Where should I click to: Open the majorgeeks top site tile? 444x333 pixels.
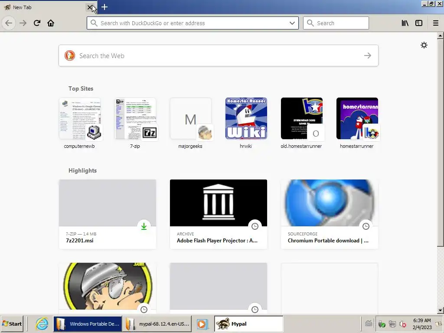[x=190, y=123]
